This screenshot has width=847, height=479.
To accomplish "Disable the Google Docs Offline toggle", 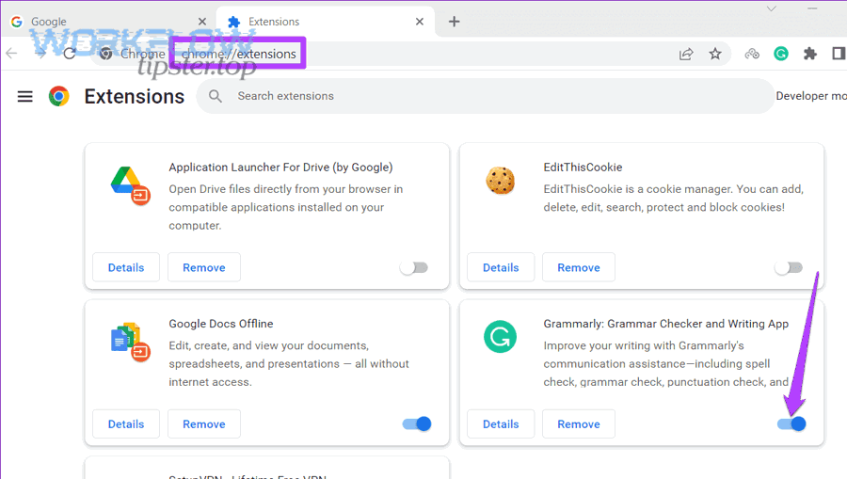I will point(417,423).
